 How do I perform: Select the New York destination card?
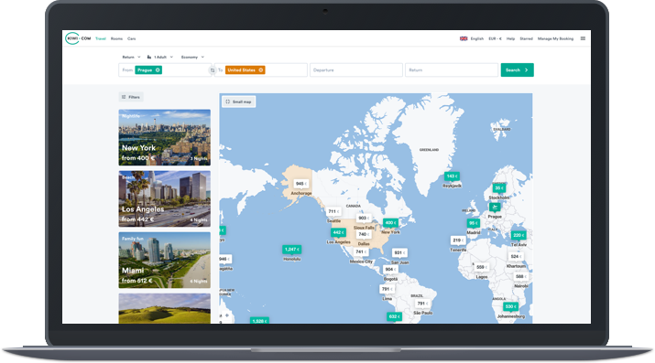tap(165, 137)
